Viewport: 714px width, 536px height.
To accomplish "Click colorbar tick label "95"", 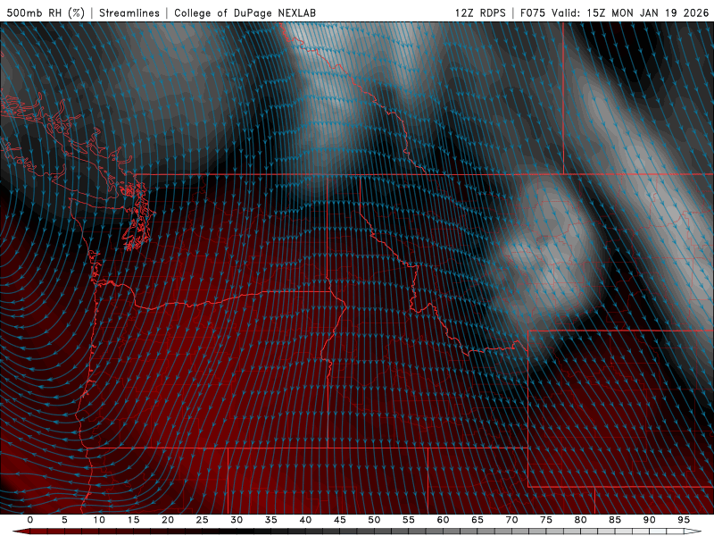I will coord(684,520).
